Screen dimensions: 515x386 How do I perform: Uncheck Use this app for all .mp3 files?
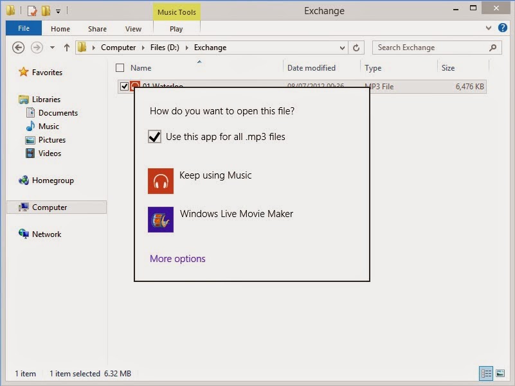click(154, 137)
